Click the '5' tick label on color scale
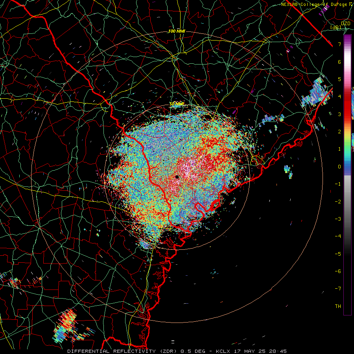354x354 pixels. (x=339, y=79)
